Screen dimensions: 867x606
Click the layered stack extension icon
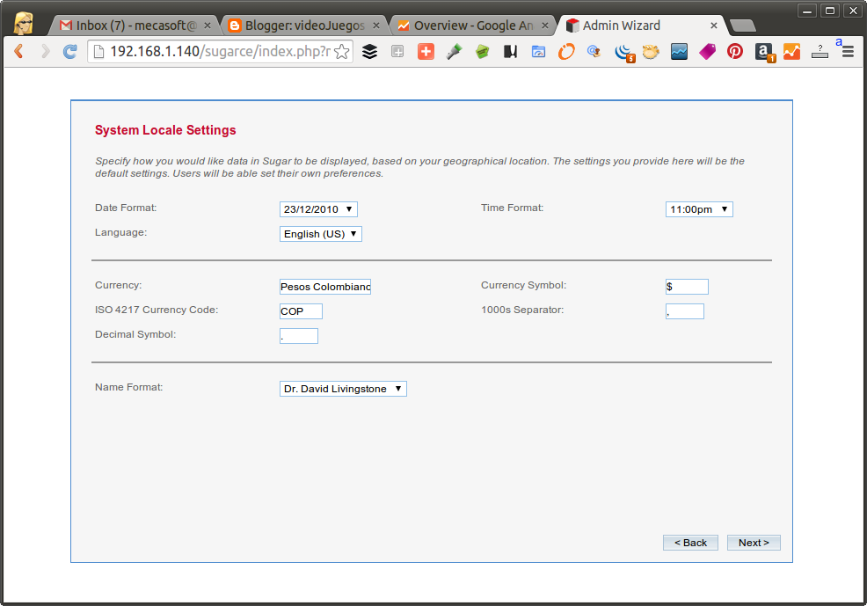(369, 52)
